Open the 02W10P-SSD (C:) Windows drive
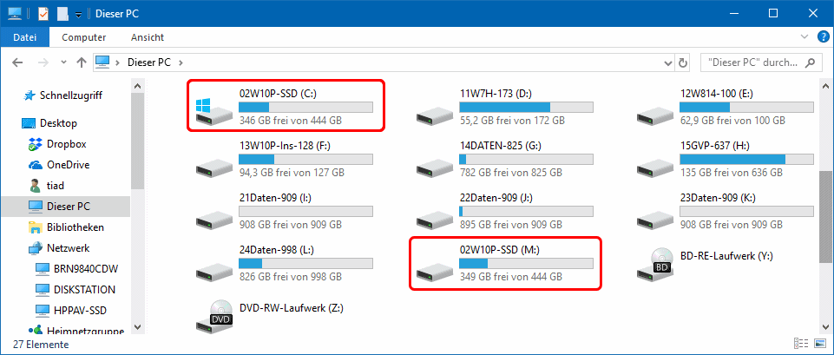Image resolution: width=834 pixels, height=355 pixels. point(285,106)
